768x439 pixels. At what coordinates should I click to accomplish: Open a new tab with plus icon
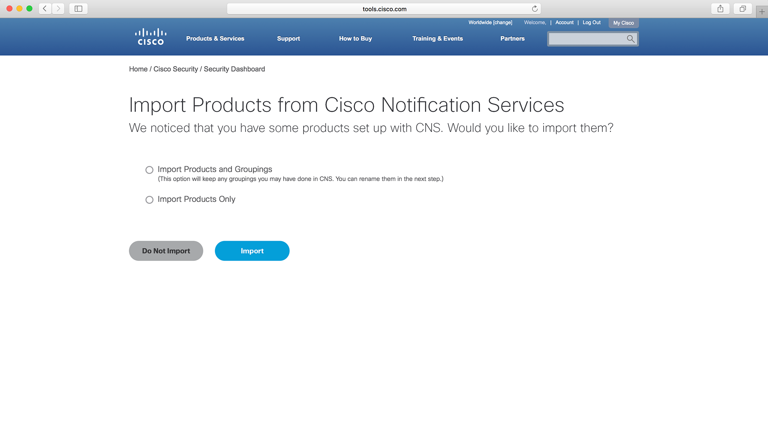pos(762,12)
